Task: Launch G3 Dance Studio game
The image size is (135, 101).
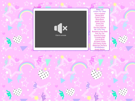Action: coord(100,41)
